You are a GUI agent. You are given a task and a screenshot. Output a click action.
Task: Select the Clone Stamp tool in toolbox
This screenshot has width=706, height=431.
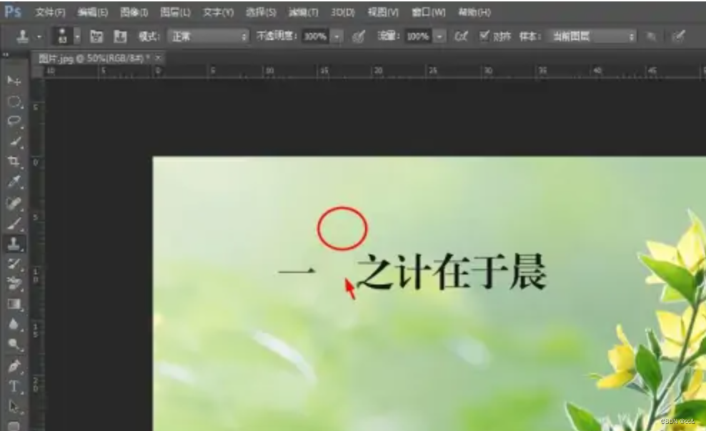tap(14, 244)
